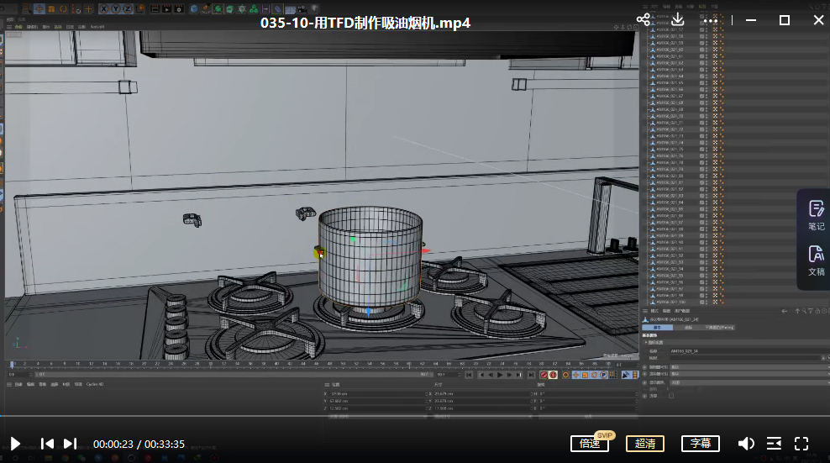
Task: Click the video title 035-10-用TFD制作吸油烟机.mp4
Action: (x=365, y=23)
